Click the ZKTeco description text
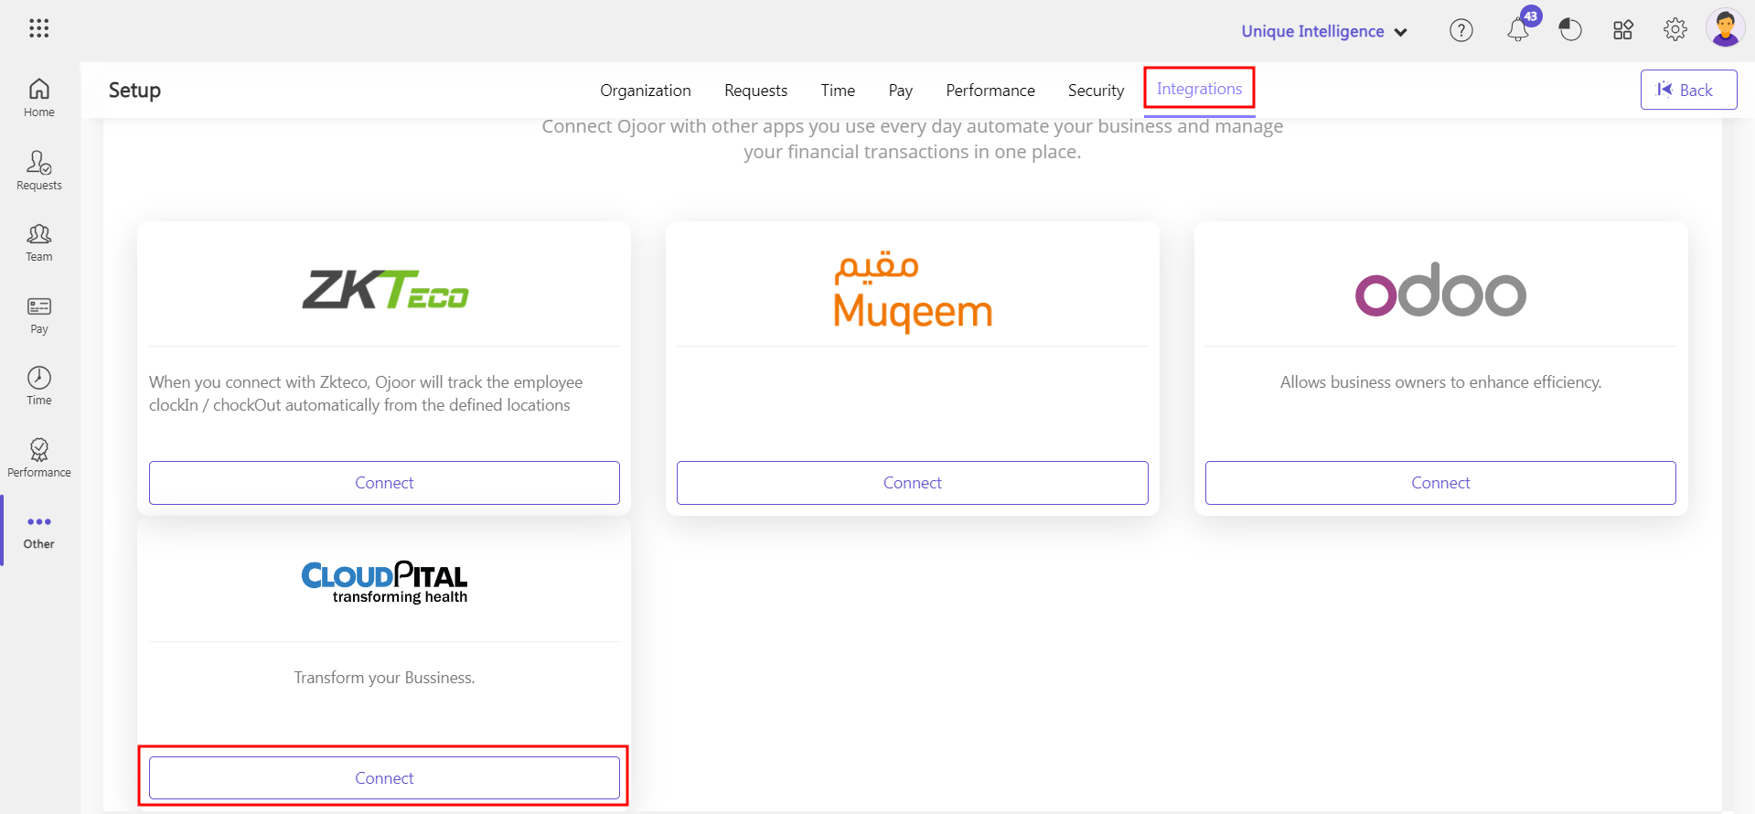Image resolution: width=1755 pixels, height=814 pixels. coord(366,393)
